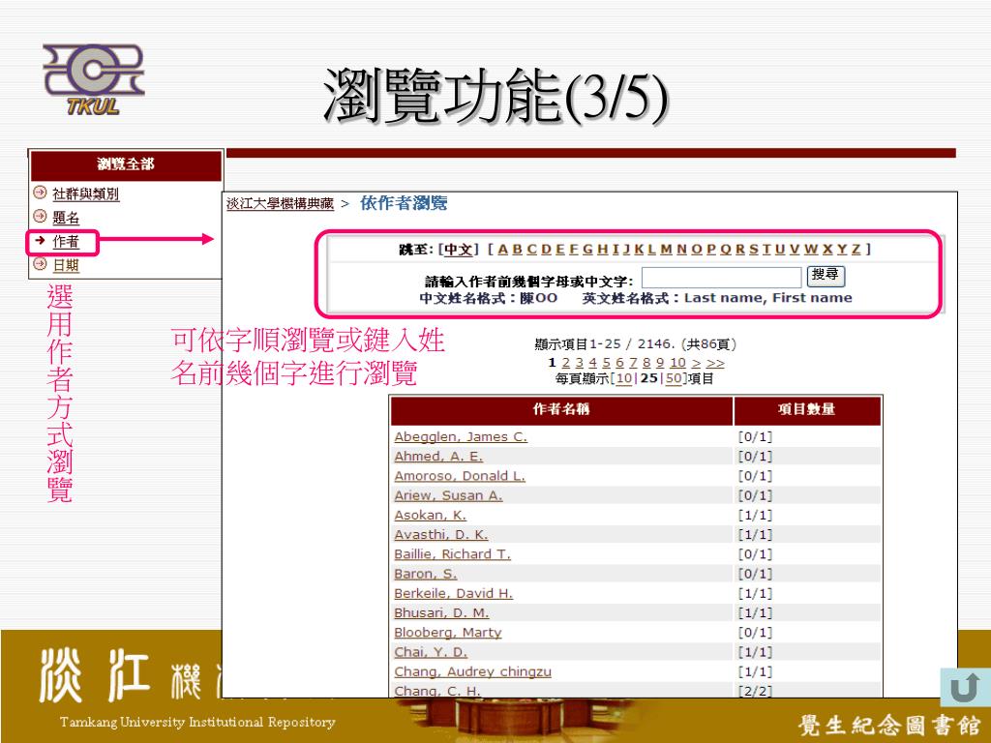This screenshot has height=743, width=991.
Task: Open author Baron, S.
Action: [426, 574]
